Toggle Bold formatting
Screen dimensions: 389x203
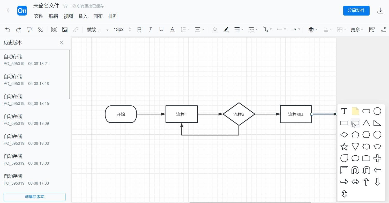[x=139, y=30]
